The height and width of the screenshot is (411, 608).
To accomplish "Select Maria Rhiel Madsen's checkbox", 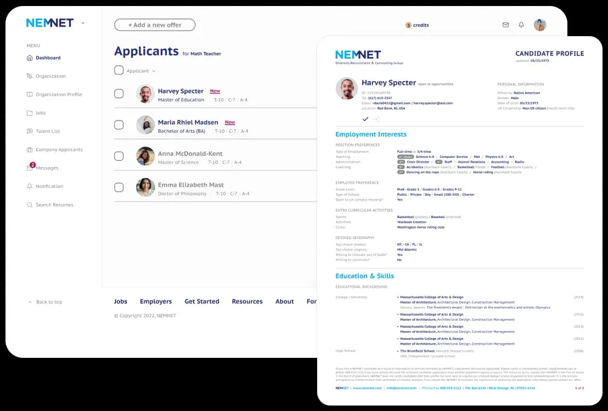I will [x=119, y=125].
